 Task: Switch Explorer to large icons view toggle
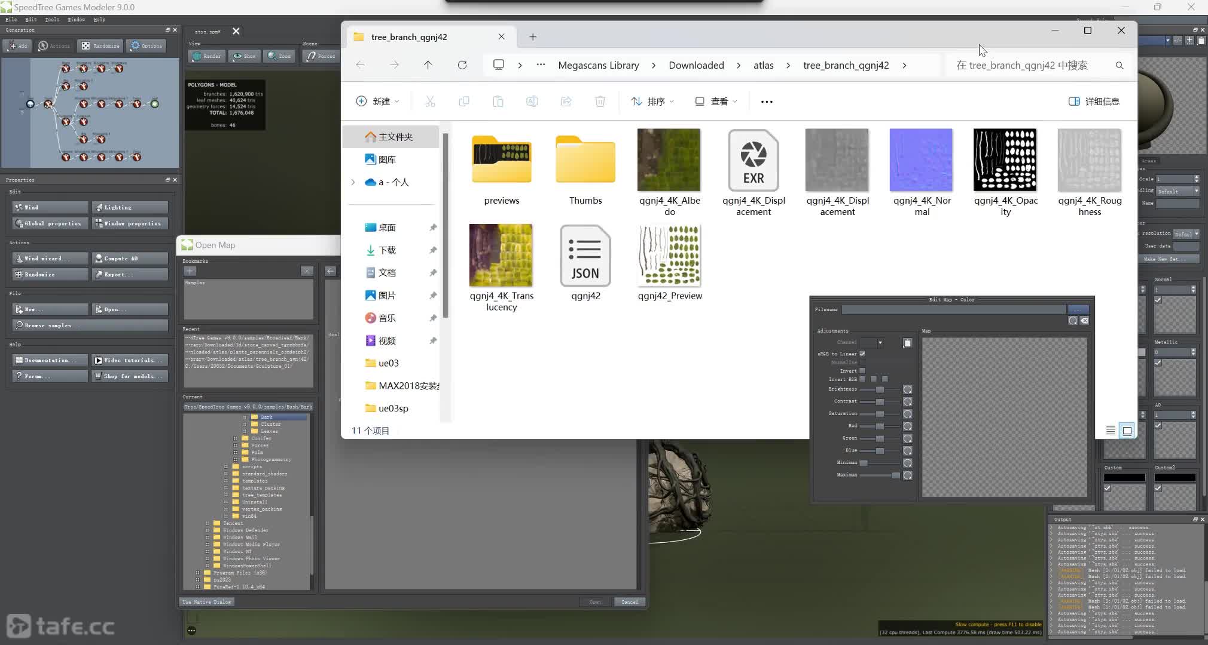(1127, 431)
